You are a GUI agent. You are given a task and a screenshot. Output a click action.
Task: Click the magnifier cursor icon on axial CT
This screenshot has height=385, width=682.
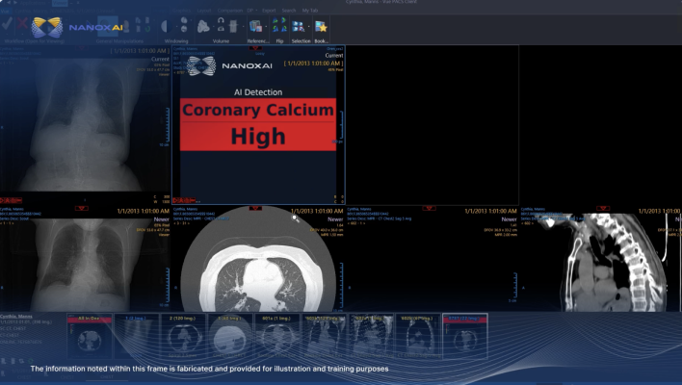pos(296,218)
